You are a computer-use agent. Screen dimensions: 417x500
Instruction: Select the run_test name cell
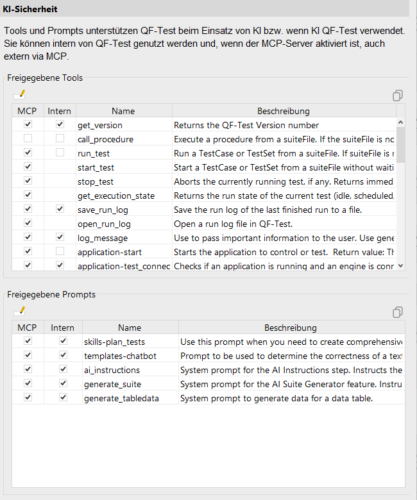pyautogui.click(x=124, y=153)
